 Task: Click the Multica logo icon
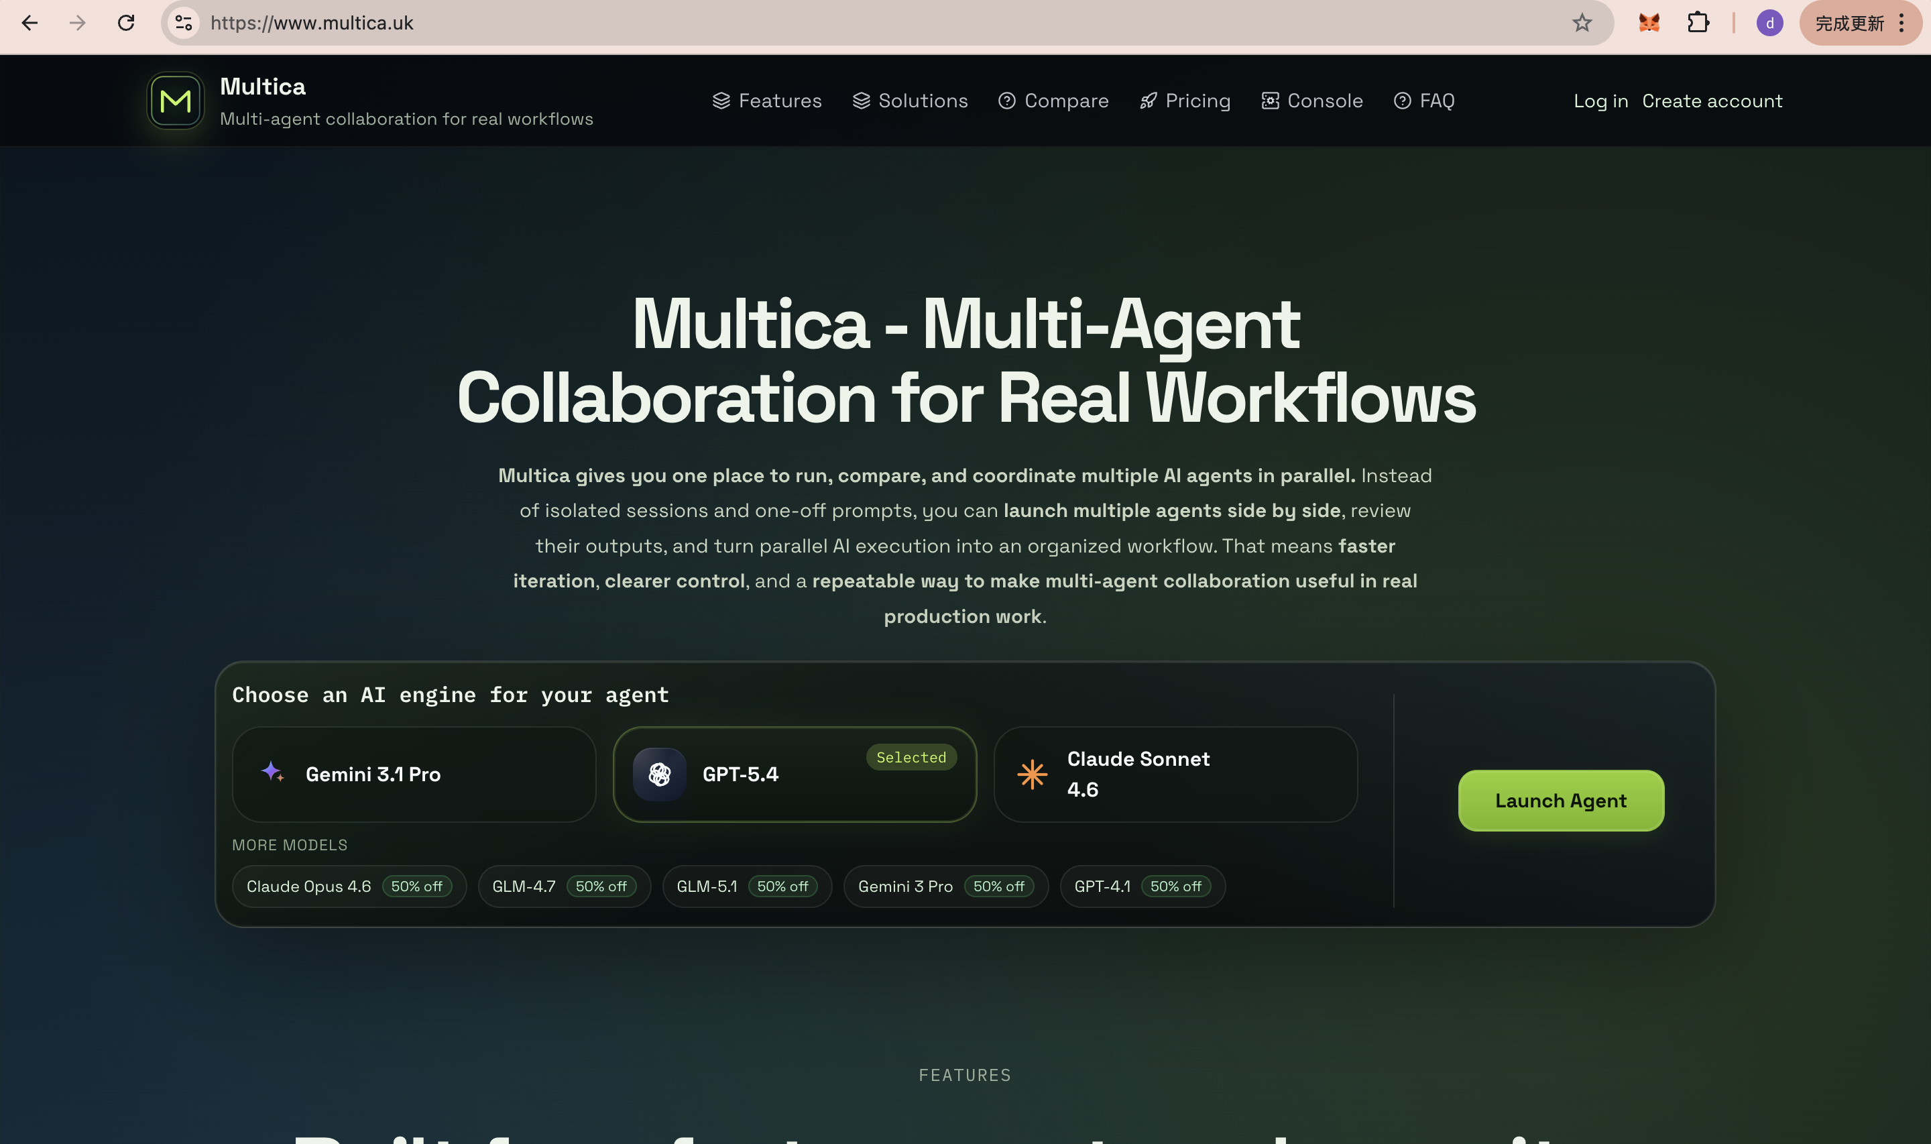(175, 100)
